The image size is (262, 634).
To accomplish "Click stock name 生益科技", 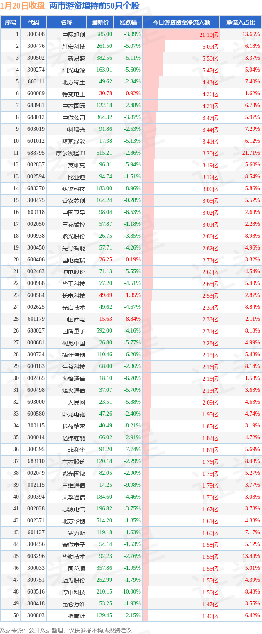I will (x=74, y=367).
